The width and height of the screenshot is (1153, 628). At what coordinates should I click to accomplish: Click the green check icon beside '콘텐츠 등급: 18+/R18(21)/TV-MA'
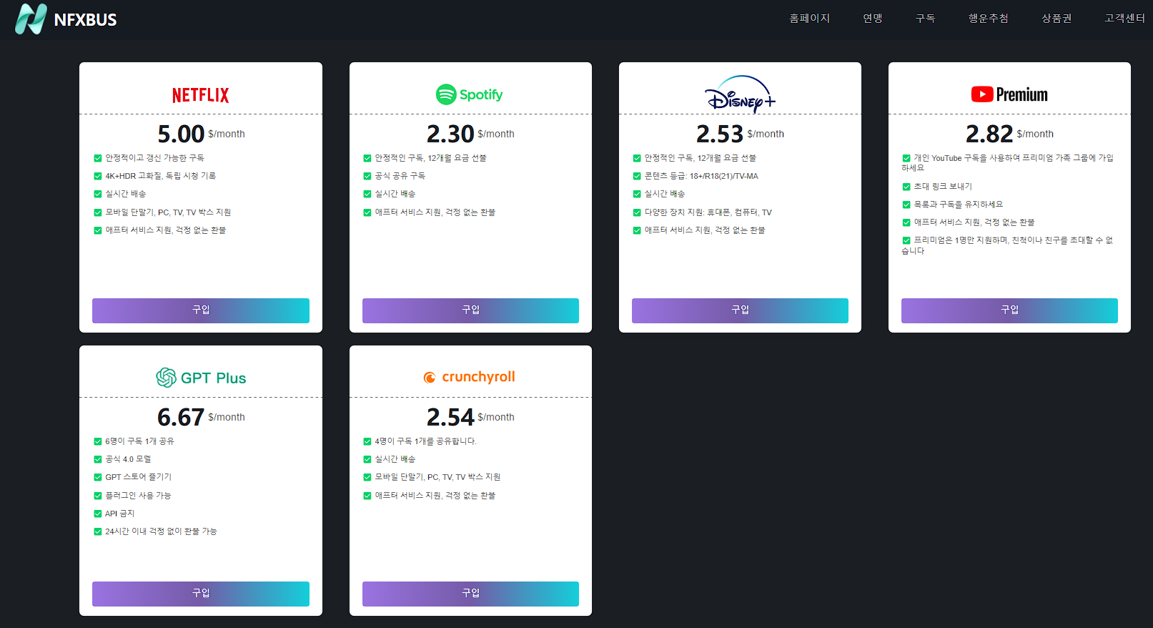(637, 176)
